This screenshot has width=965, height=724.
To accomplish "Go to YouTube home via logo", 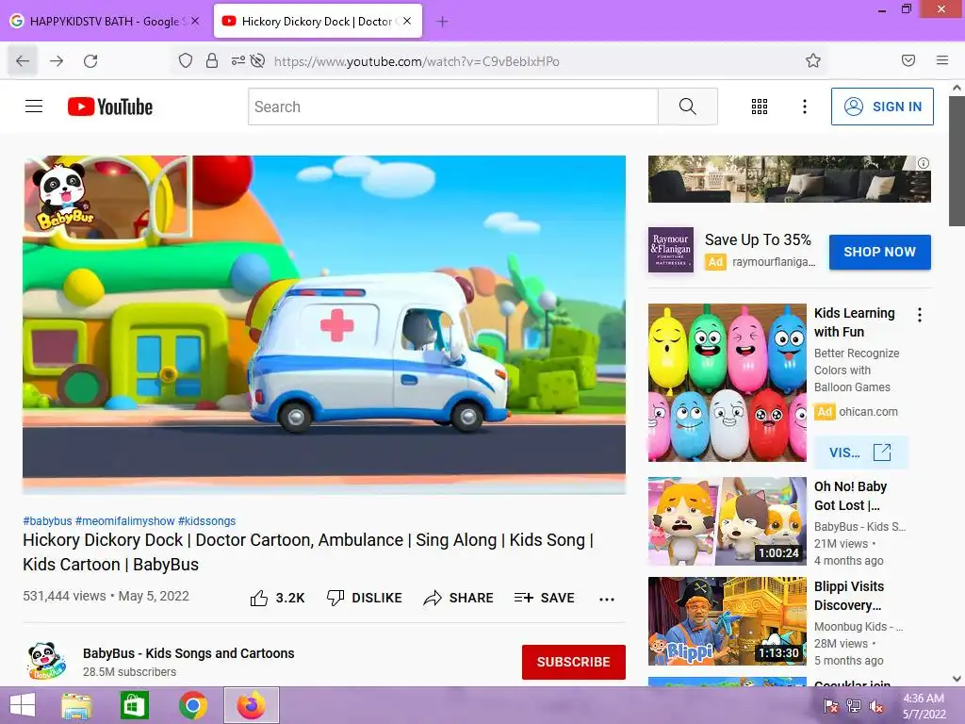I will [110, 107].
